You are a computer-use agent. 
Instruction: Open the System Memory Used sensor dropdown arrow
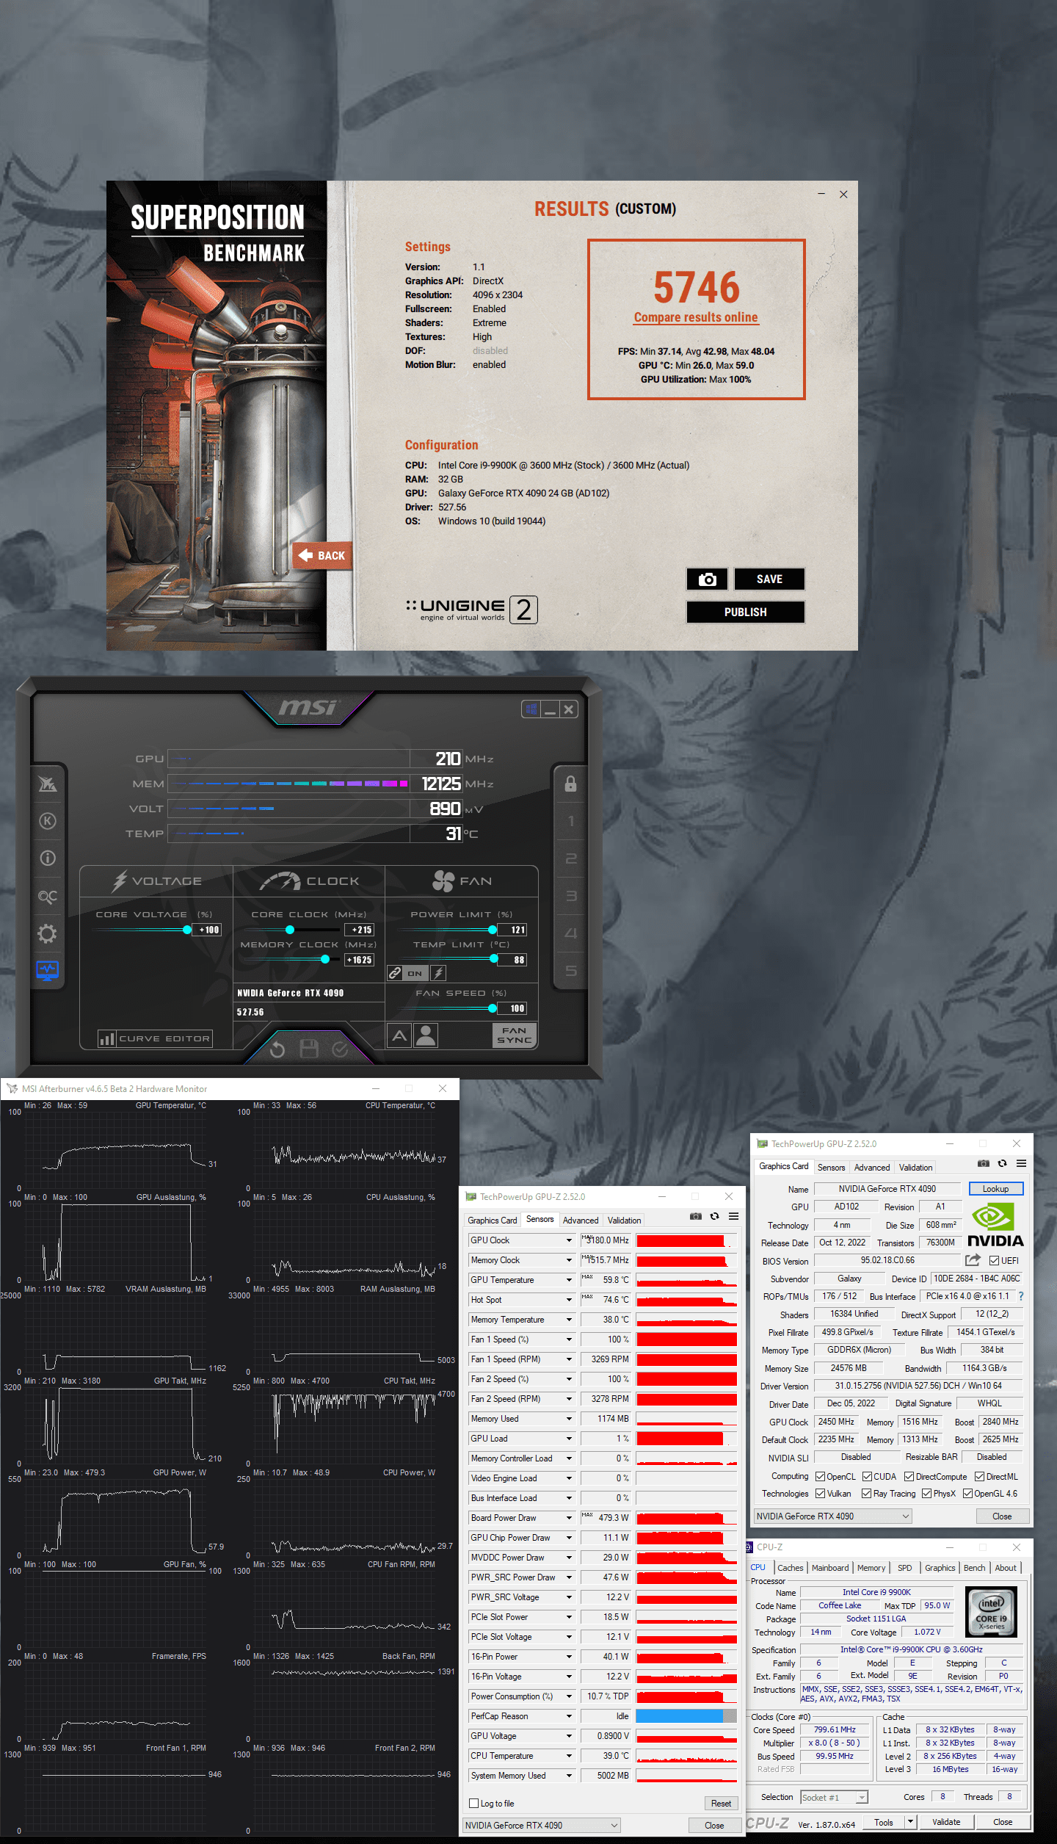tap(569, 1776)
